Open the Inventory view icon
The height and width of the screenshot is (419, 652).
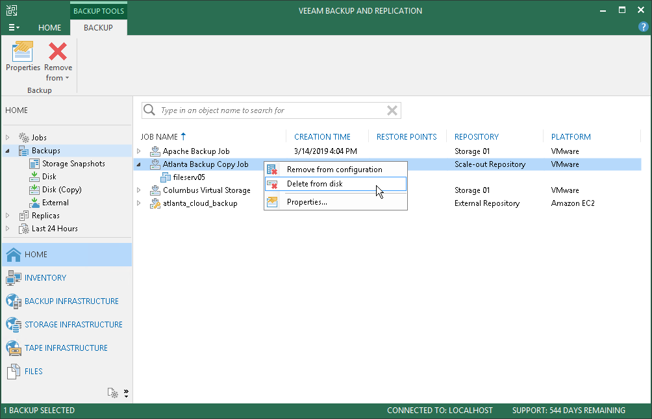pos(14,278)
